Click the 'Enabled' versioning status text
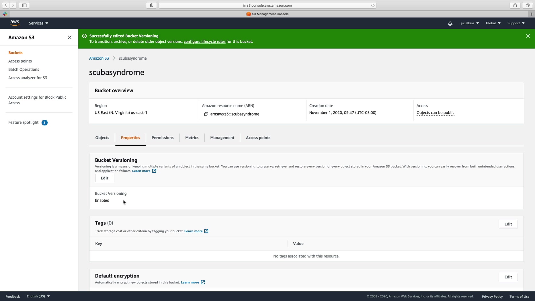Screen dimensions: 535x301 102,201
